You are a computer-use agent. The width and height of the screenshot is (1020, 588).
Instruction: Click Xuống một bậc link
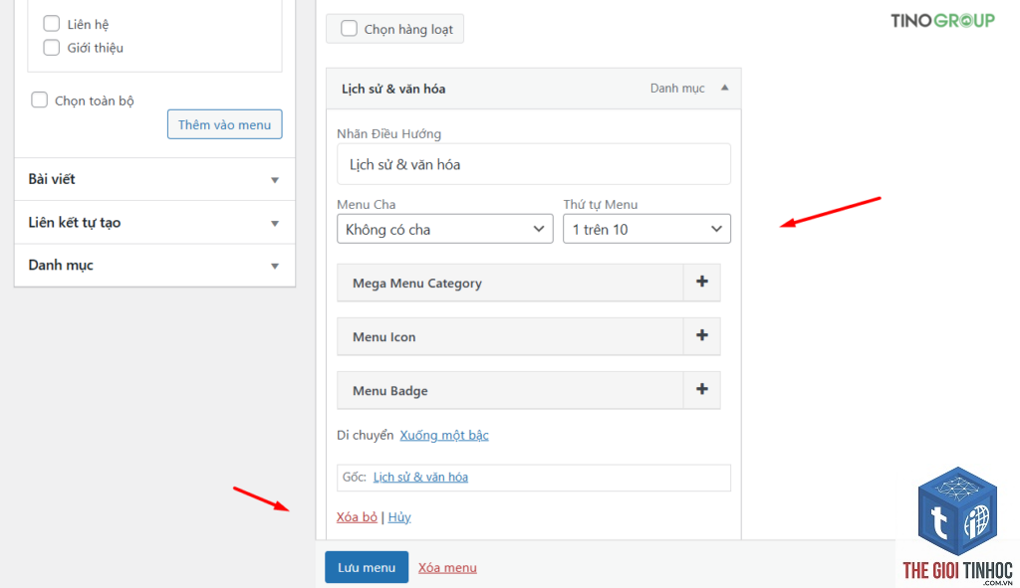444,436
